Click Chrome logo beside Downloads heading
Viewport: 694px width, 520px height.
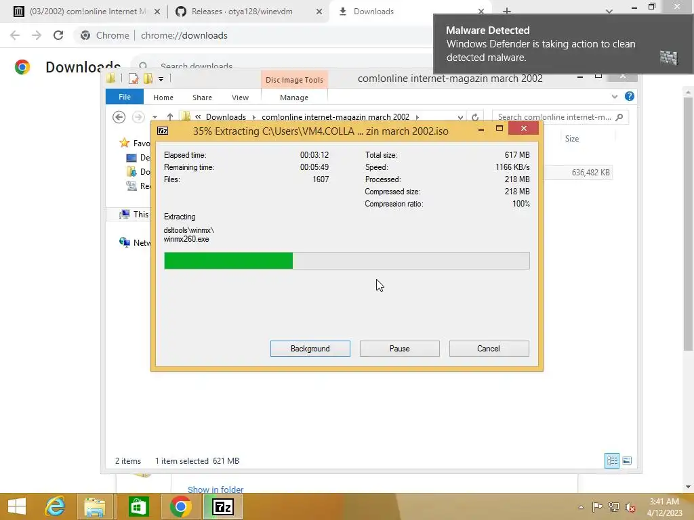[22, 67]
